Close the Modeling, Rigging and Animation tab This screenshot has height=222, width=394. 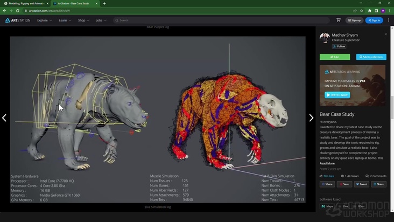click(x=47, y=4)
